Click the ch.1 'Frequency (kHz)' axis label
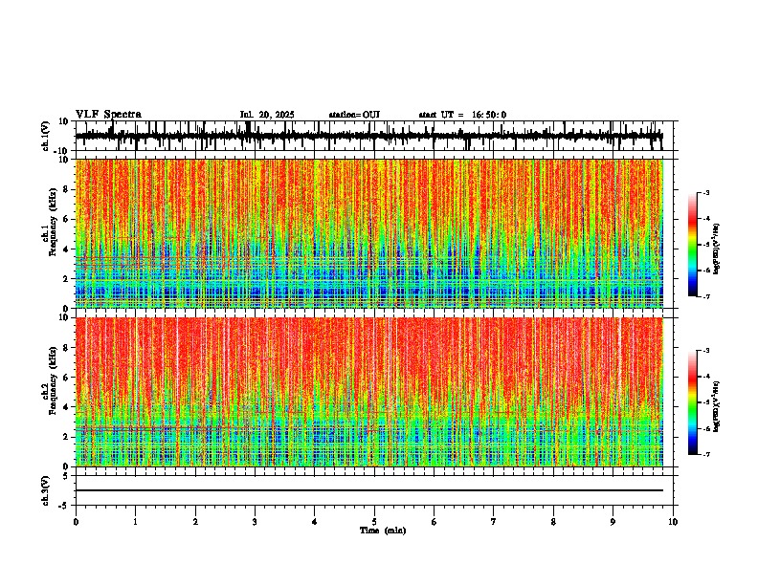 53,222
